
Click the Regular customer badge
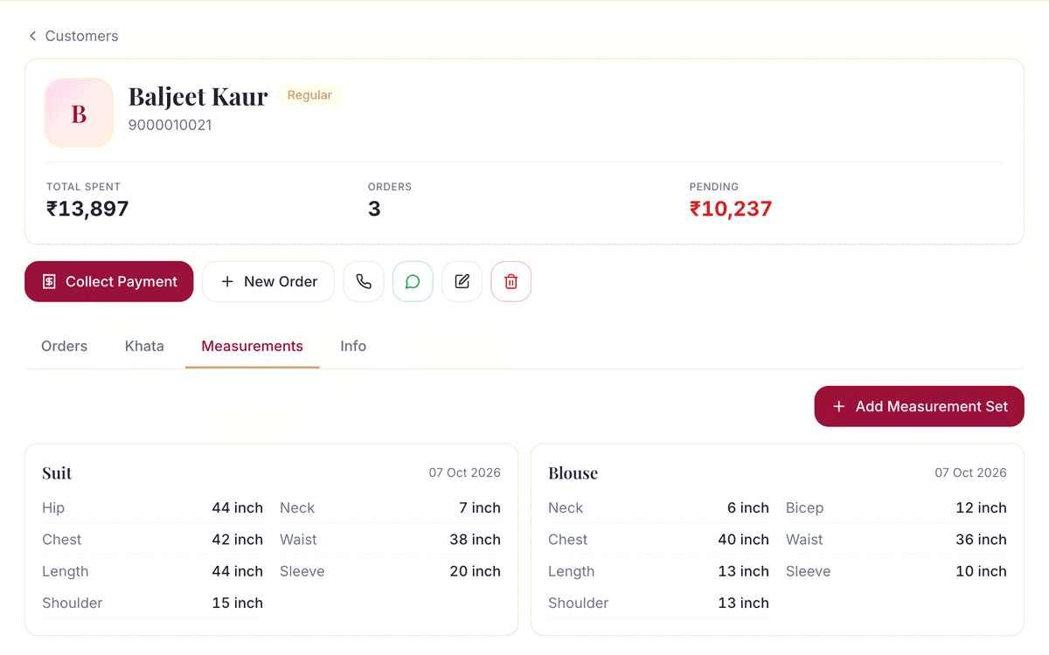coord(309,95)
